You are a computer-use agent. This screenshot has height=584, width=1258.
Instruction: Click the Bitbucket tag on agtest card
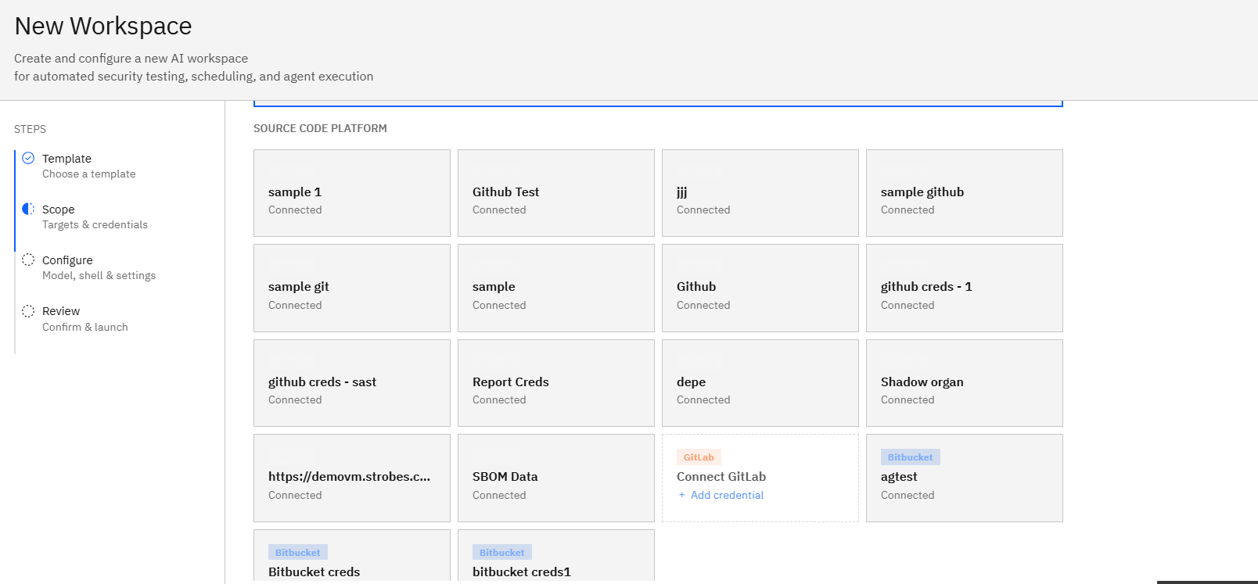click(x=910, y=457)
